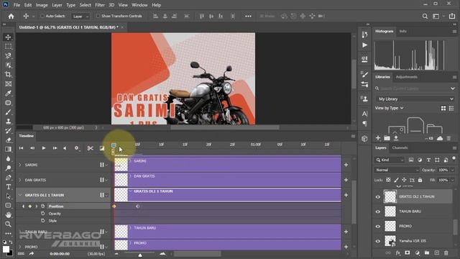Open timeline playback settings gear
Screen dimensions: 460x259
point(77,148)
